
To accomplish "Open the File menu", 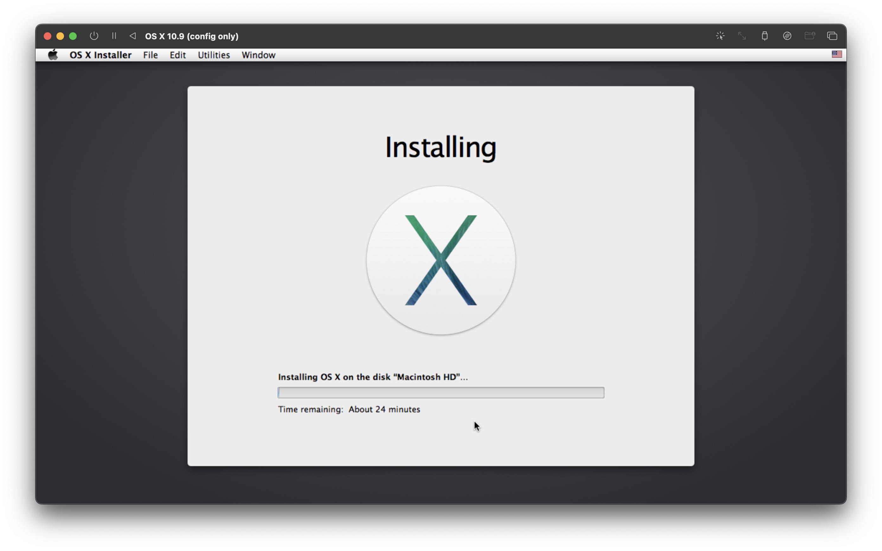I will [150, 55].
